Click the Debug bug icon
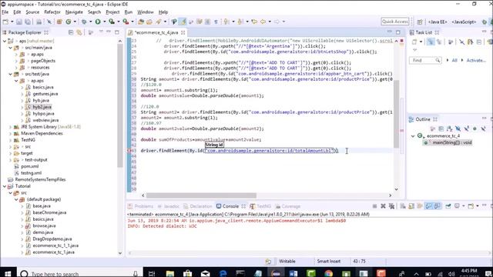The width and height of the screenshot is (493, 277). [x=84, y=22]
